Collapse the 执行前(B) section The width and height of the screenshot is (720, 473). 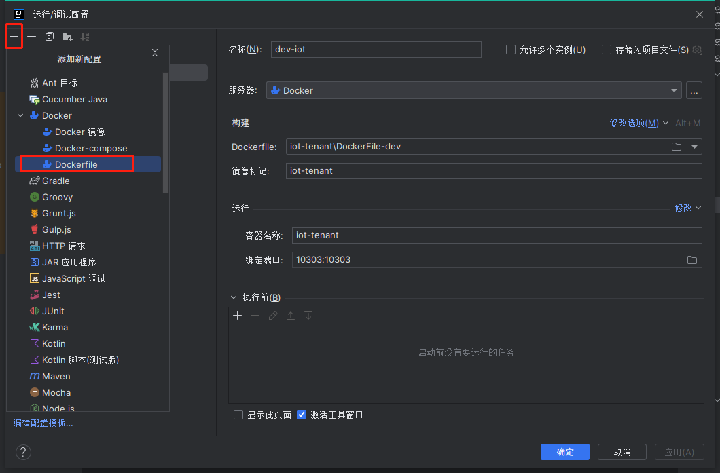pyautogui.click(x=234, y=297)
